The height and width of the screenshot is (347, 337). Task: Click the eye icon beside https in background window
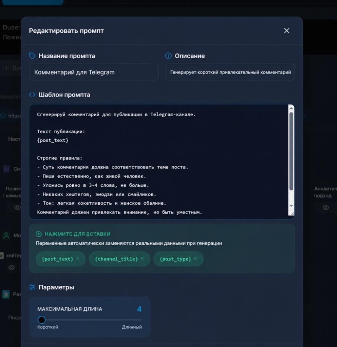tap(3, 116)
